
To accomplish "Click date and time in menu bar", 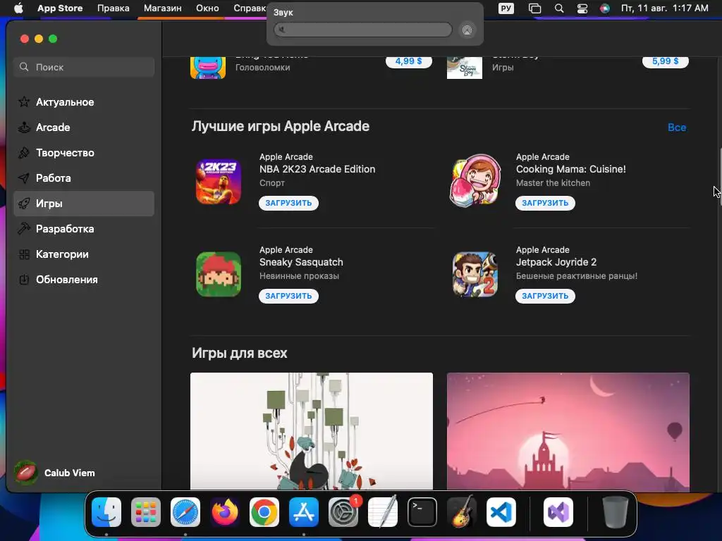I will (664, 8).
